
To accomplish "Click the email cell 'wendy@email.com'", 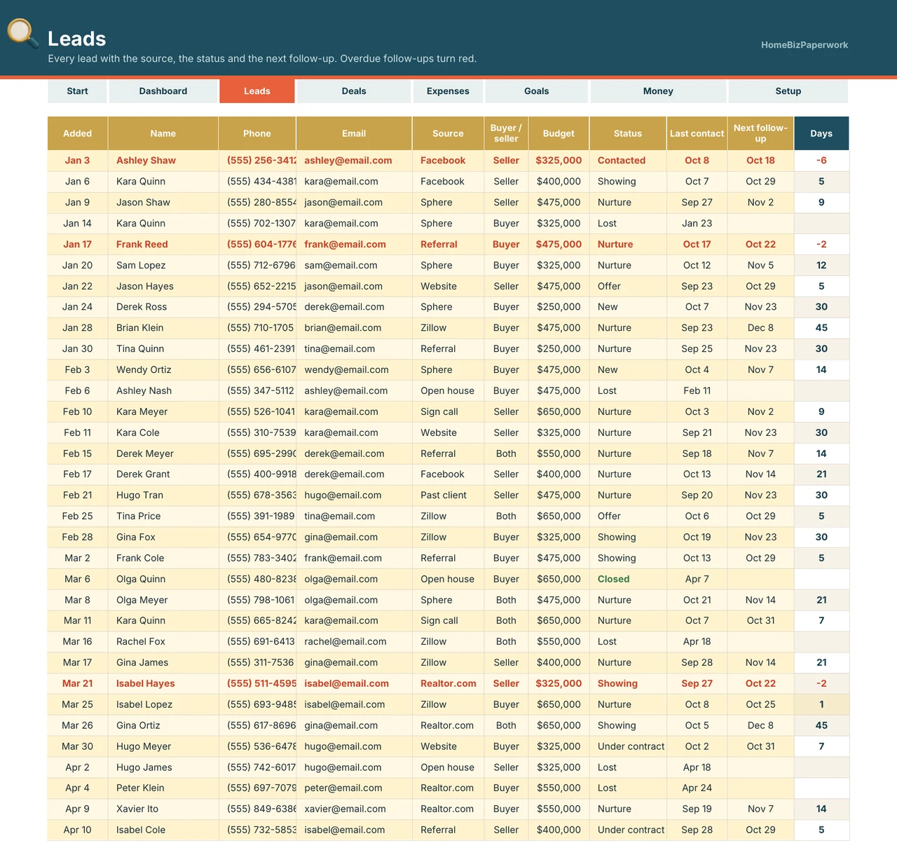I will (x=354, y=370).
